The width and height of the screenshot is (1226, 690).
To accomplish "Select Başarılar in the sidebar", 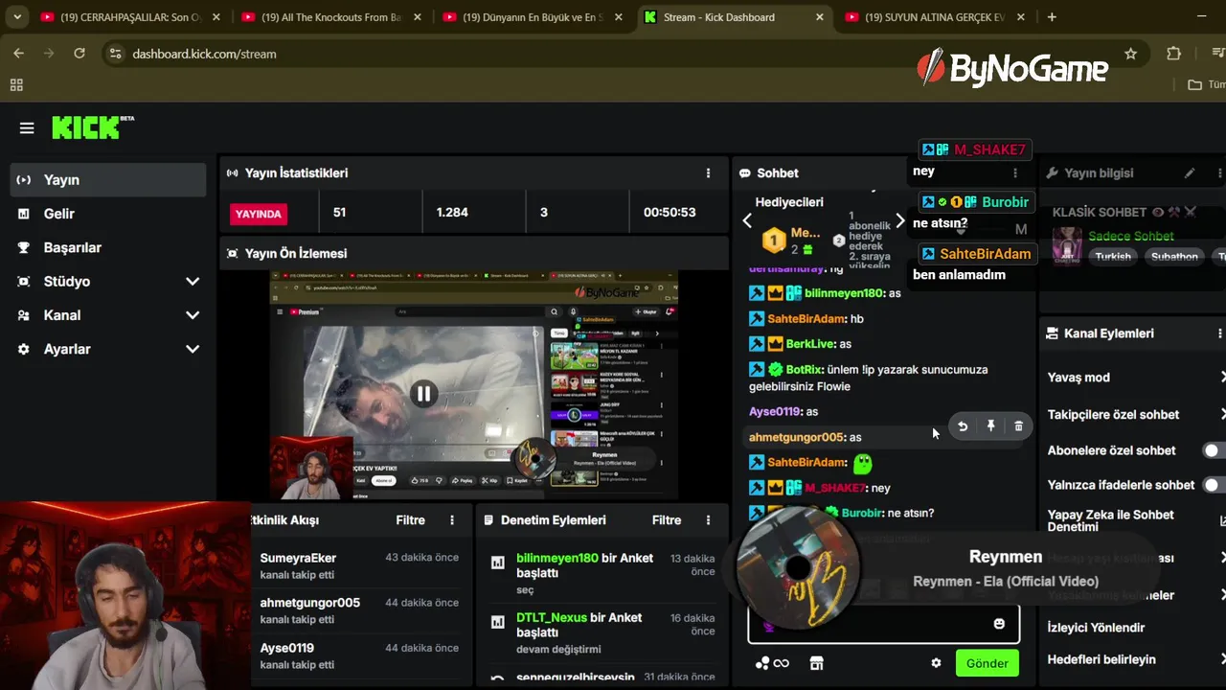I will pyautogui.click(x=108, y=247).
